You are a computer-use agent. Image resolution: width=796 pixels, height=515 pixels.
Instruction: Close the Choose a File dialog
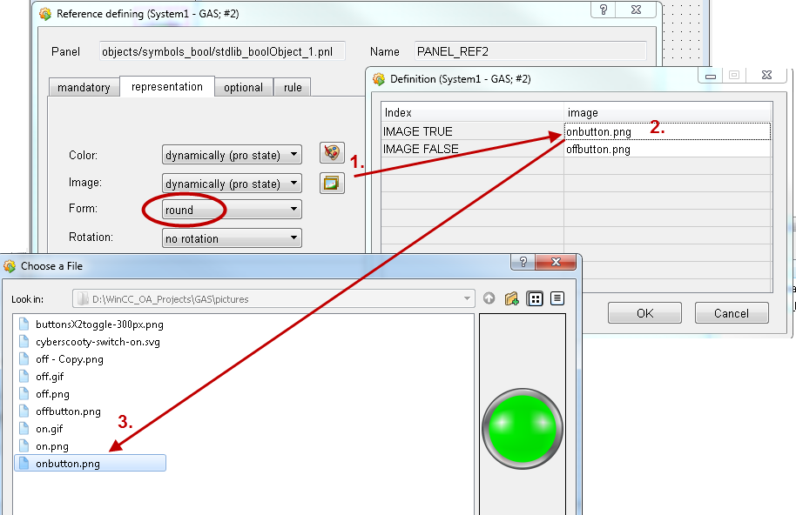[x=556, y=262]
